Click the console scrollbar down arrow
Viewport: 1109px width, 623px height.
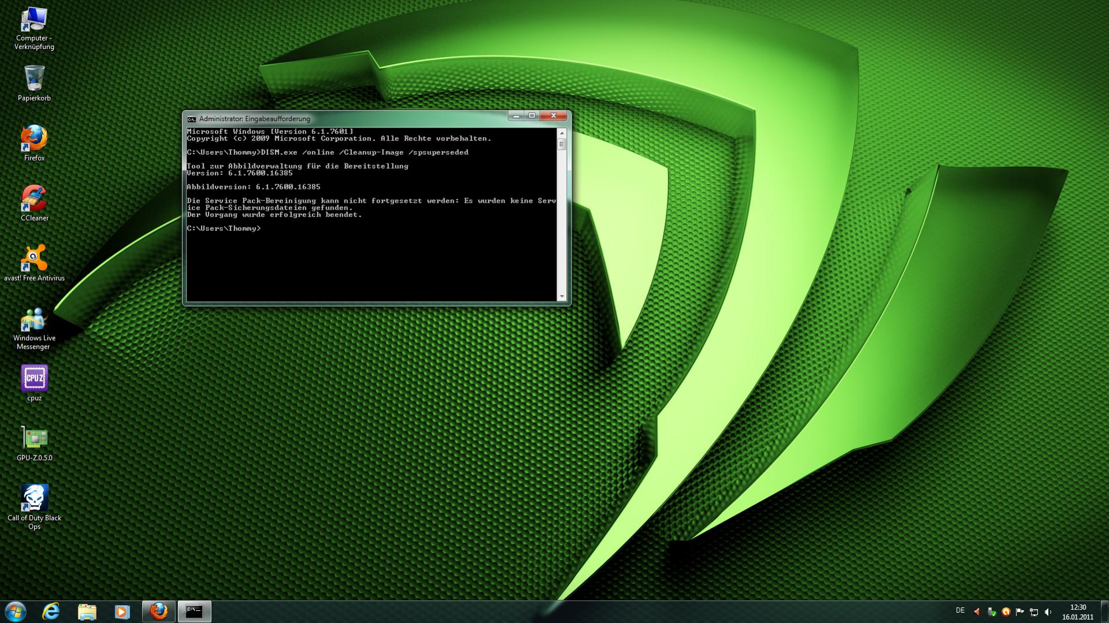[562, 296]
